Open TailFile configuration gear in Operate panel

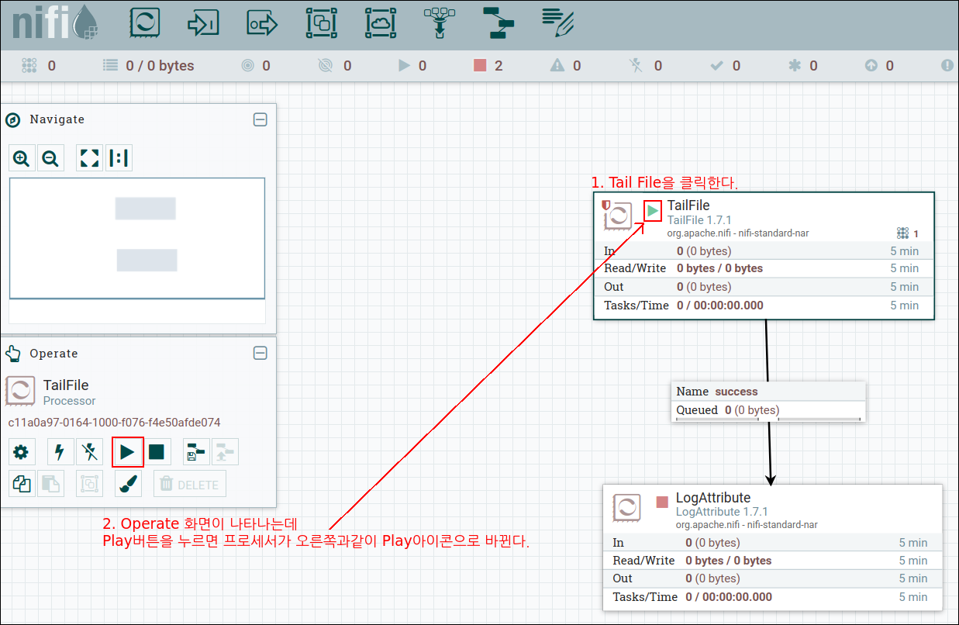coord(21,451)
